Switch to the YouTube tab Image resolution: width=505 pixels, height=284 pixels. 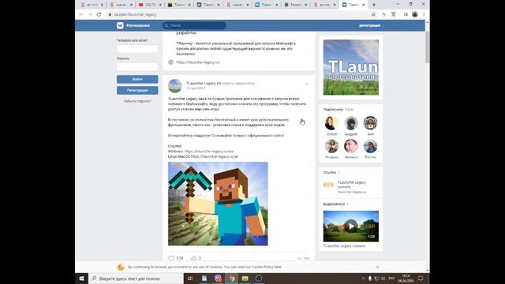pyautogui.click(x=151, y=5)
